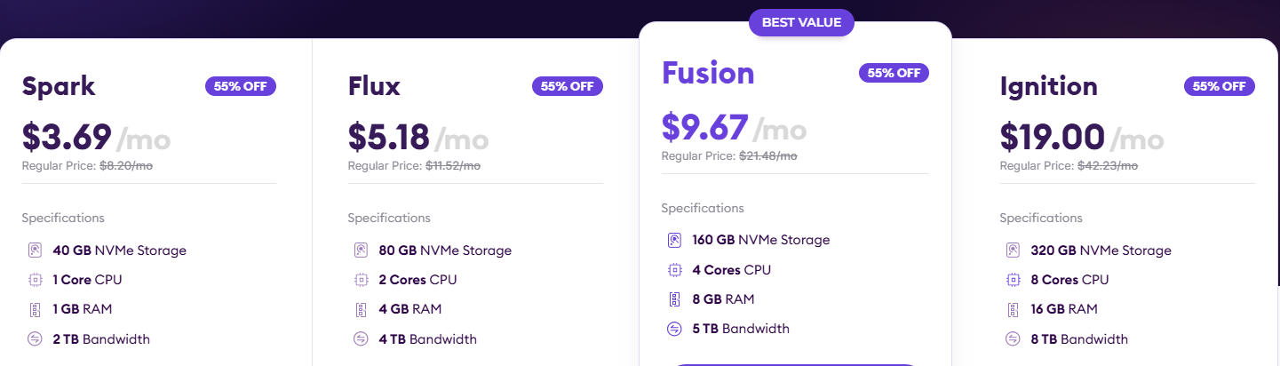Click the Flux 55% OFF badge

[568, 86]
